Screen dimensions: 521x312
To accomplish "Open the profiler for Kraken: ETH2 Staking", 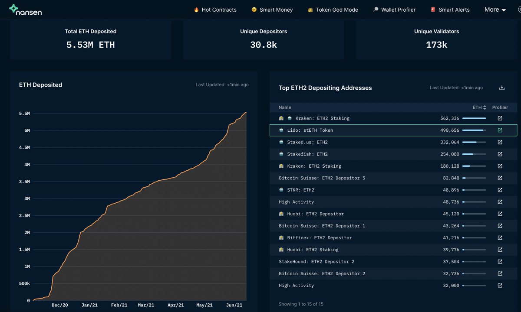I will click(500, 118).
